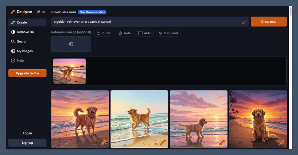Click the 868 Users online indicator
The height and width of the screenshot is (155, 298).
pyautogui.click(x=64, y=12)
